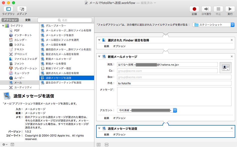Viewport: 237px width, 147px height.
Task: Toggle the description pane visibility button
Action: 13,145
